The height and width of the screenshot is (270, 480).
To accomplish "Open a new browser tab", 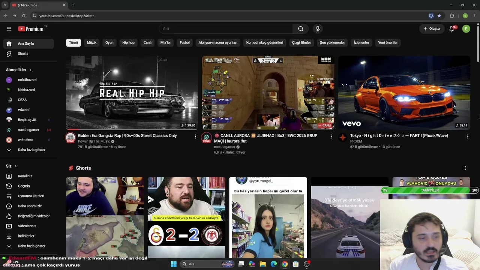I will coord(73,5).
